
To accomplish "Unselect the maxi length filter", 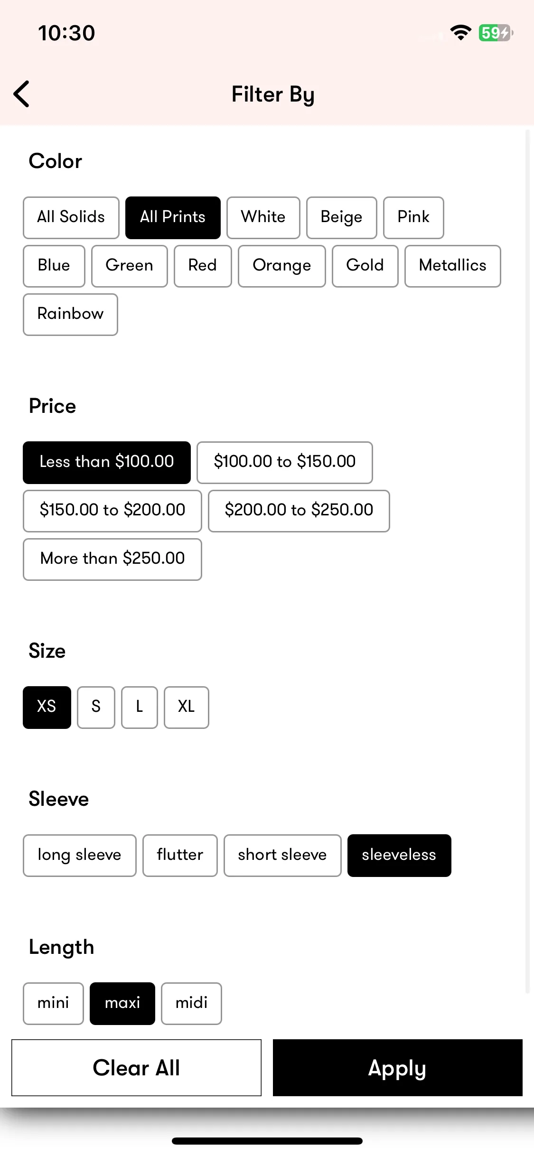I will point(122,1003).
